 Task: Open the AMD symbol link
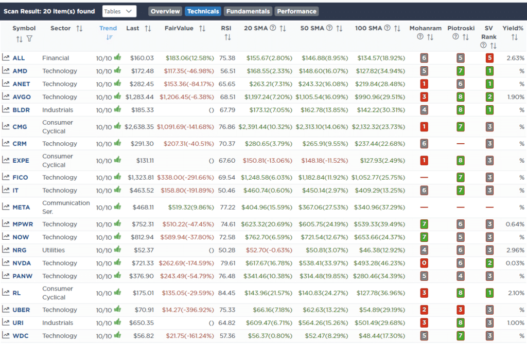[x=20, y=71]
